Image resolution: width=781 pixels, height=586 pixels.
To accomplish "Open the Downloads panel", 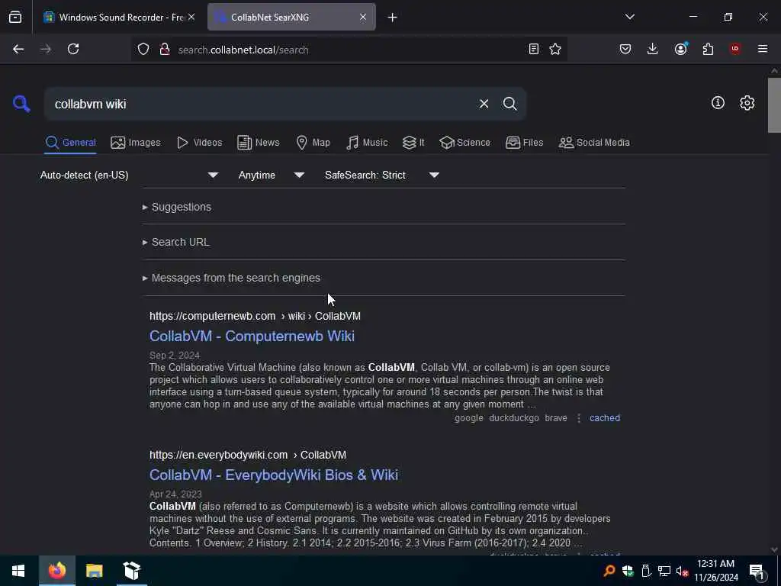I will (x=653, y=49).
